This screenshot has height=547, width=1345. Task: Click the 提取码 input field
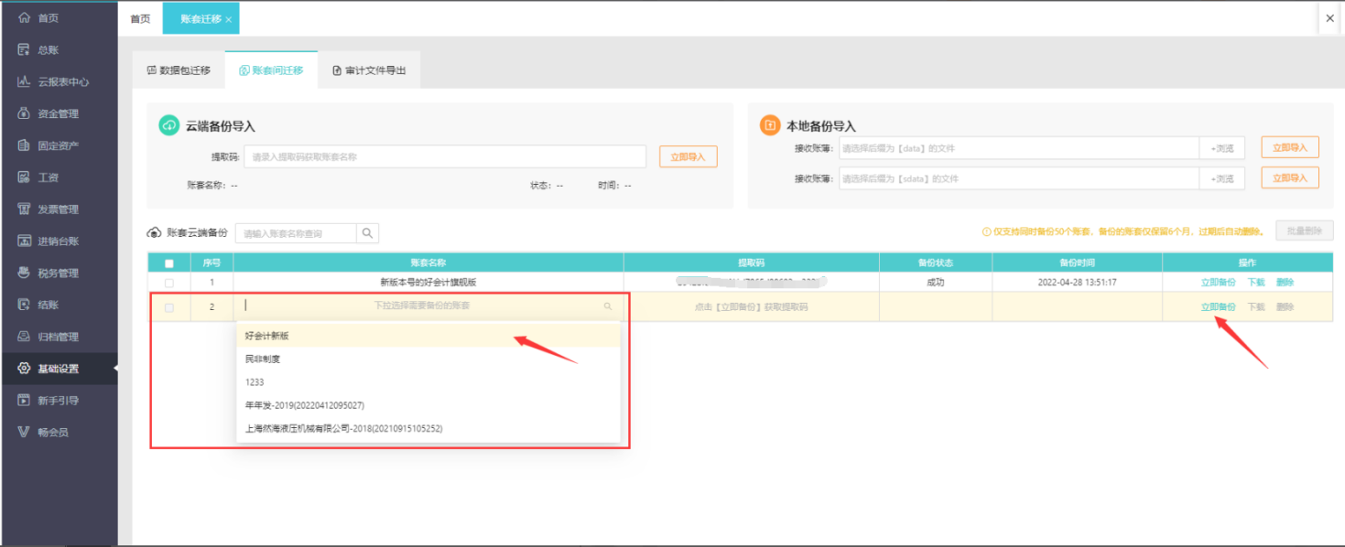point(444,156)
